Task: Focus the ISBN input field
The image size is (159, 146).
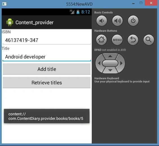Action: pyautogui.click(x=47, y=40)
